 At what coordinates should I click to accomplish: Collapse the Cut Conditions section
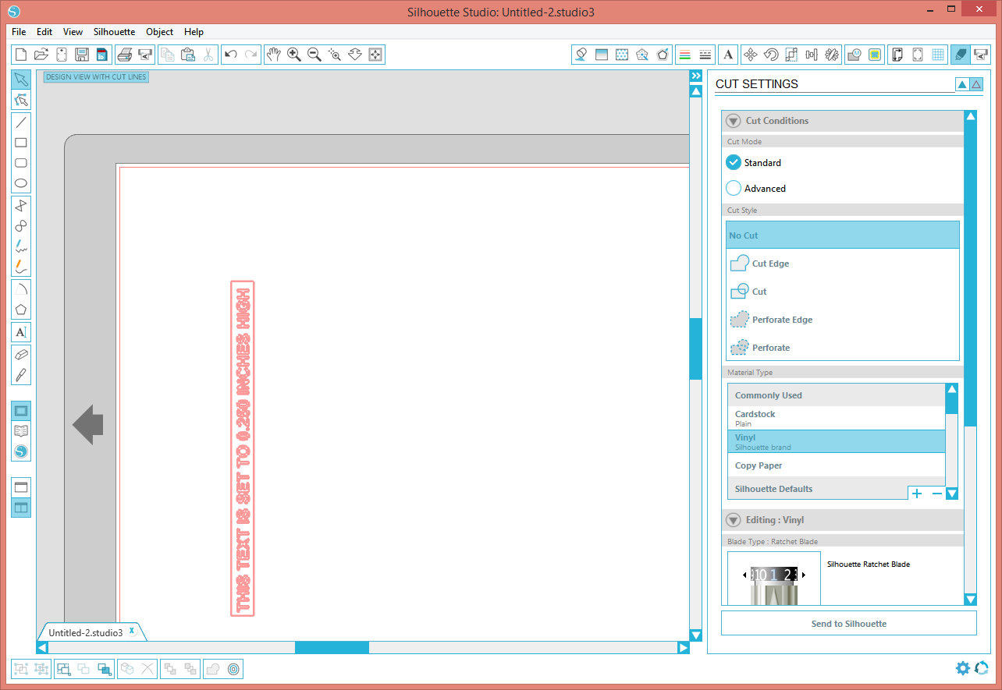(x=732, y=120)
